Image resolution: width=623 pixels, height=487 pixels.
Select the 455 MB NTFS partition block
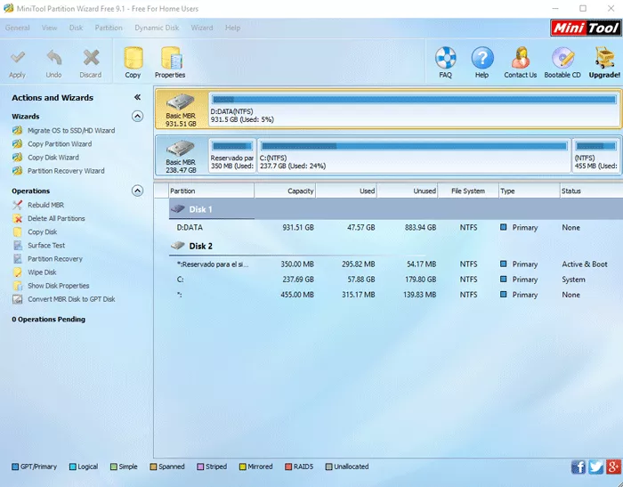tap(596, 156)
